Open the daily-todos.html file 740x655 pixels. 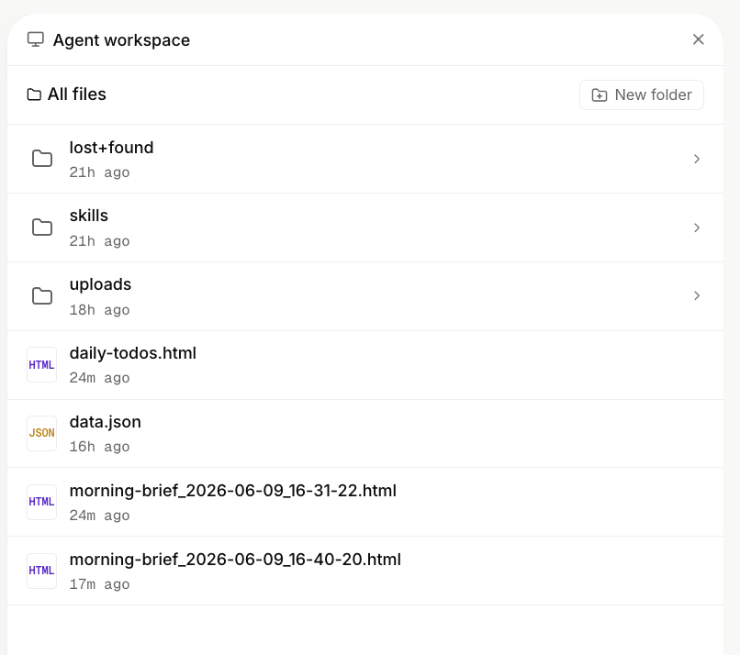(x=365, y=365)
